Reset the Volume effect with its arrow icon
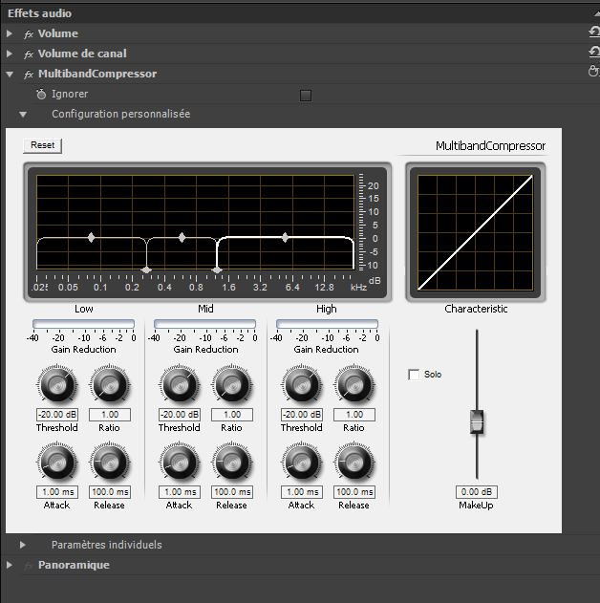Image resolution: width=600 pixels, height=603 pixels. pos(594,32)
